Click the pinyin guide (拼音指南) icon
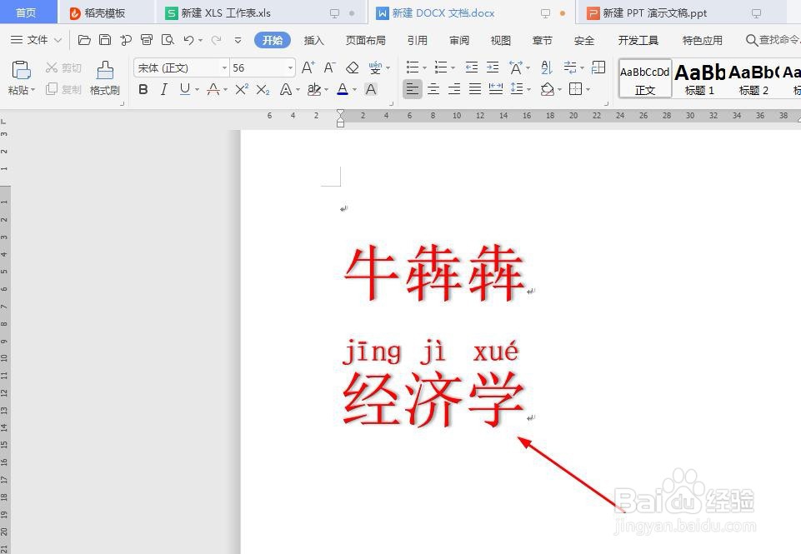The image size is (801, 554). [x=377, y=67]
